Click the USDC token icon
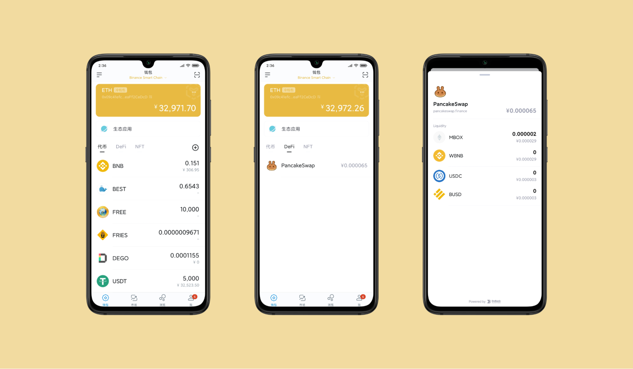The image size is (633, 369). pyautogui.click(x=440, y=175)
